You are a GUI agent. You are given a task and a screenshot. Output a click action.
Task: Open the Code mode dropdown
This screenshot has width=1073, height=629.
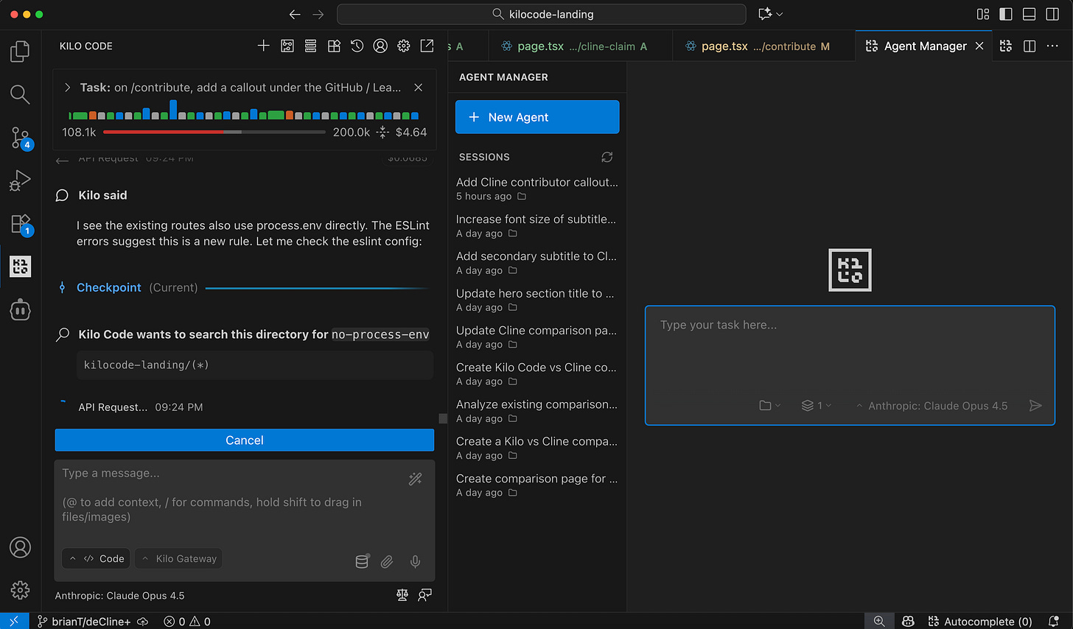coord(96,558)
